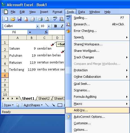130x133 pixels.
Task: Click previous sheet tab scroll arrow
Action: (8, 98)
